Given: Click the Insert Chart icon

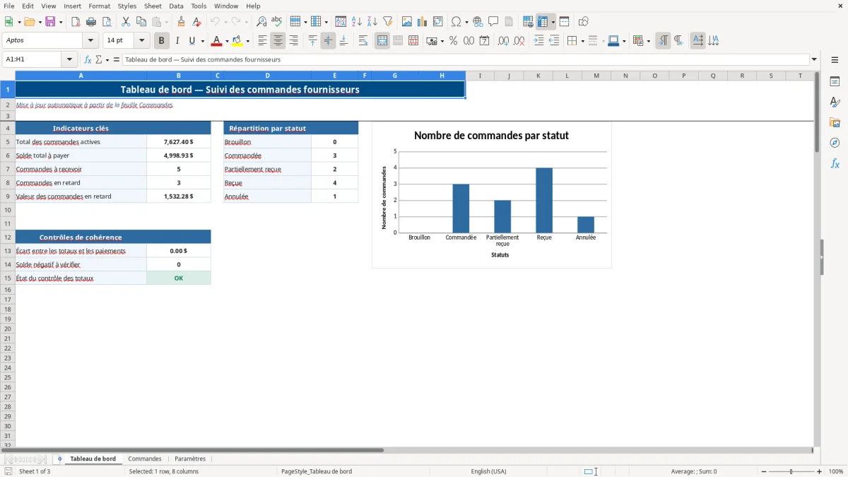Looking at the screenshot, I should tap(423, 22).
